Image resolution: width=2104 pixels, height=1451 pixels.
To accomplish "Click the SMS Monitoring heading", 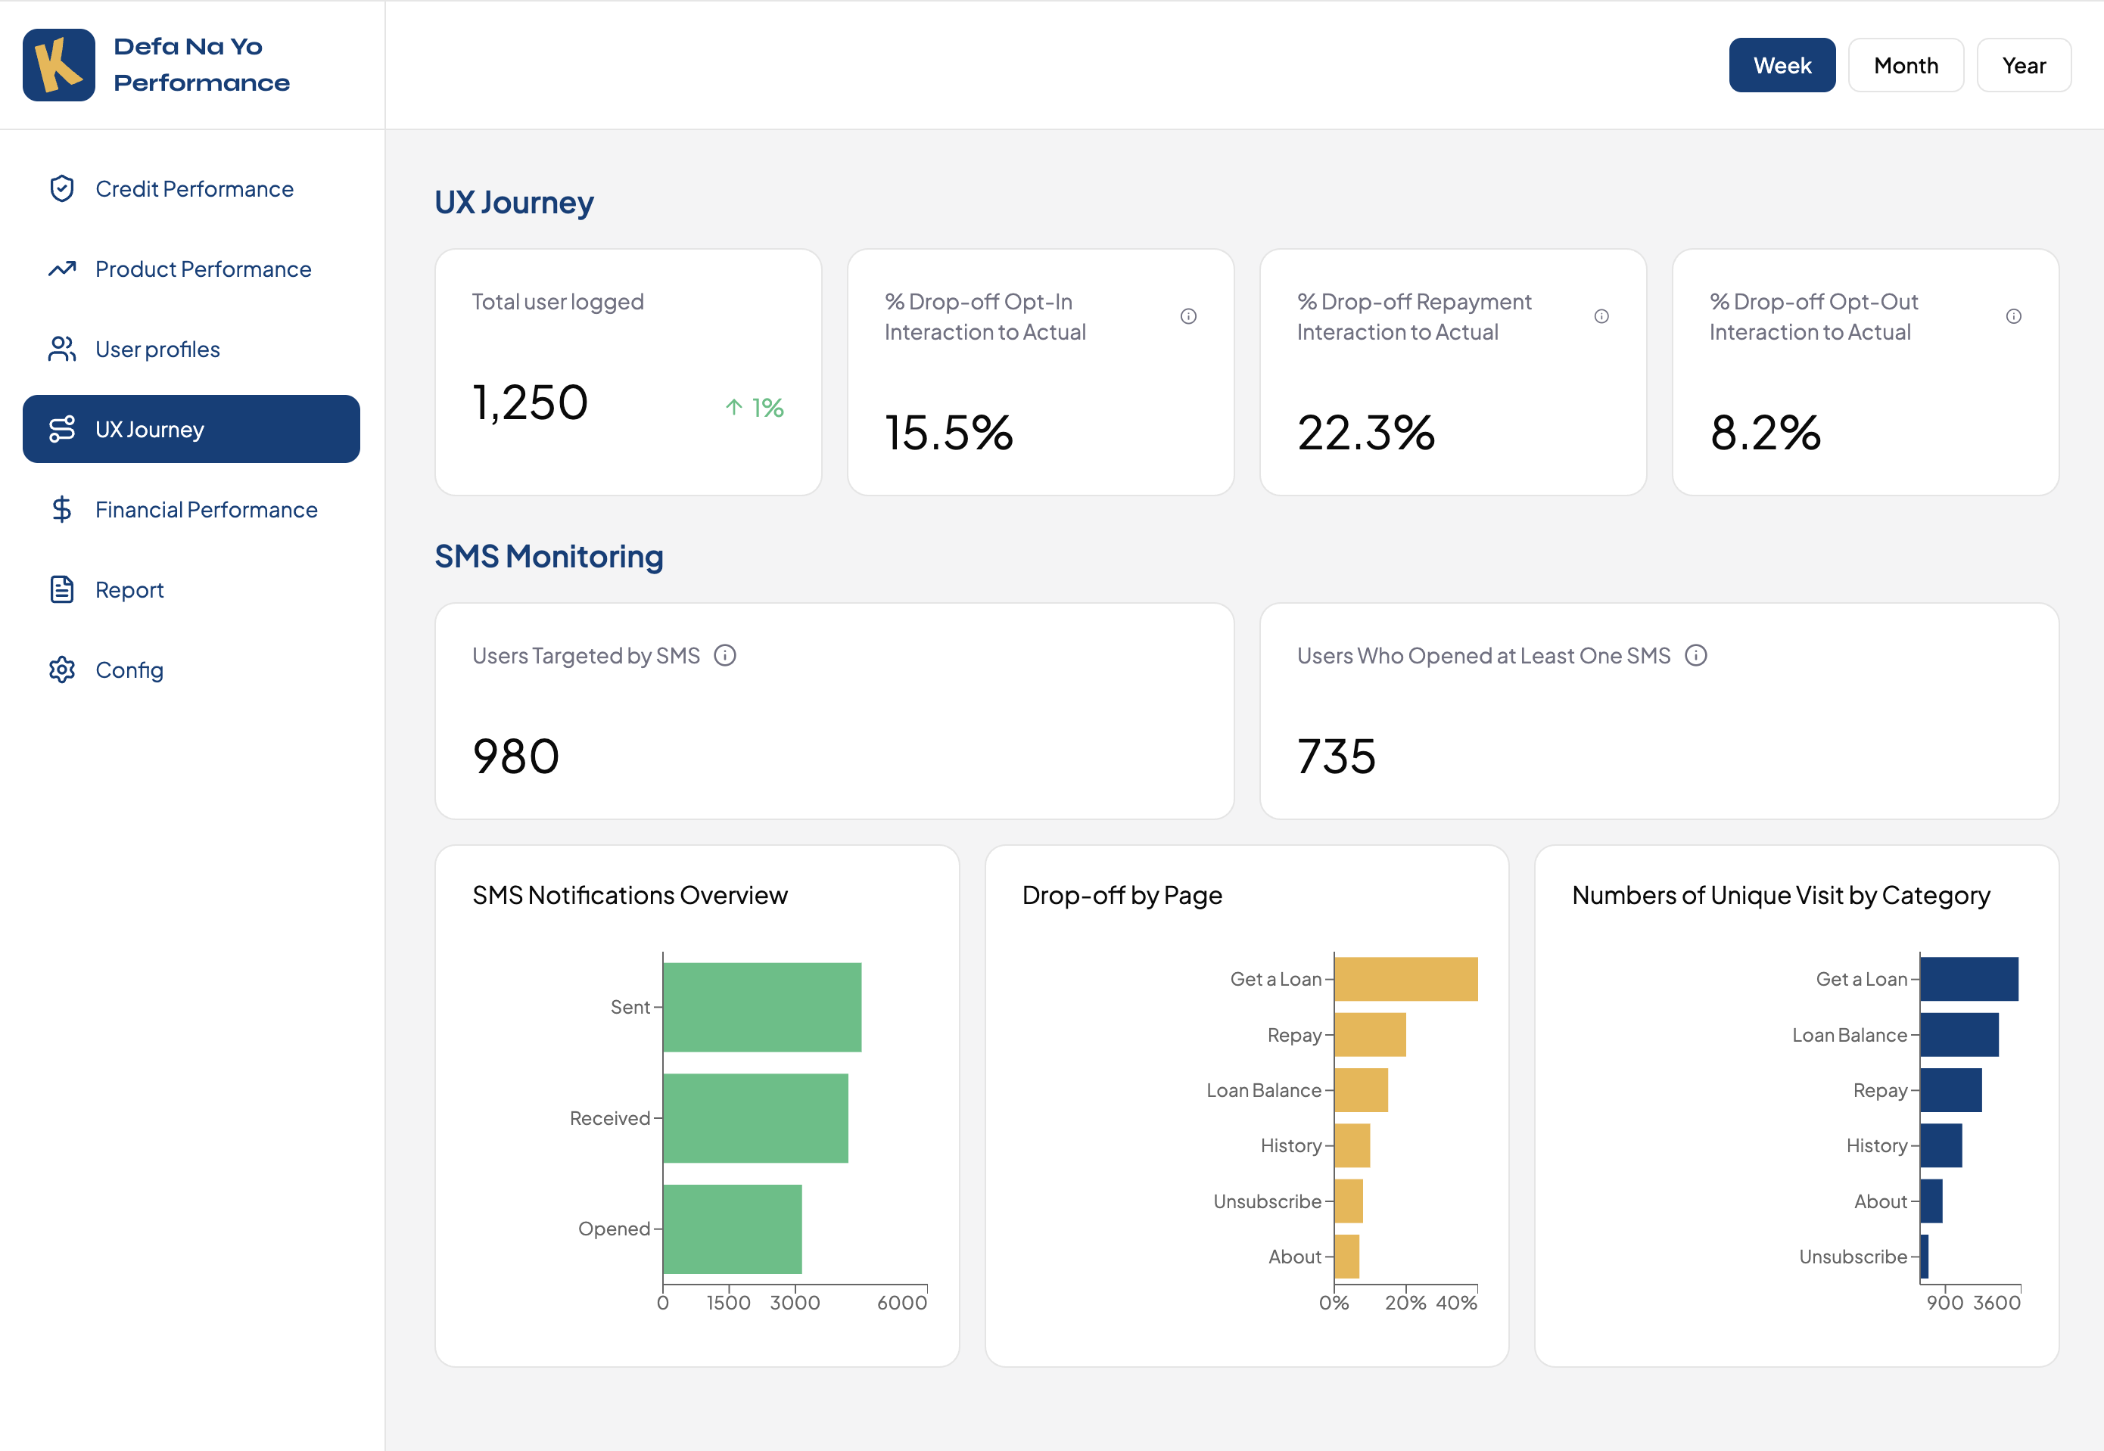I will pos(549,556).
